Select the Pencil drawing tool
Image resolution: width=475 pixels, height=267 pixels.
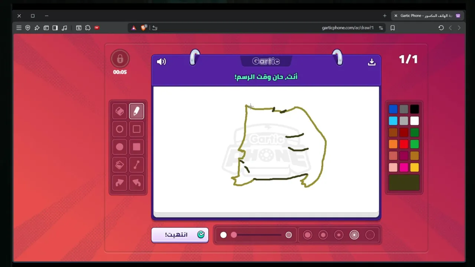[137, 111]
